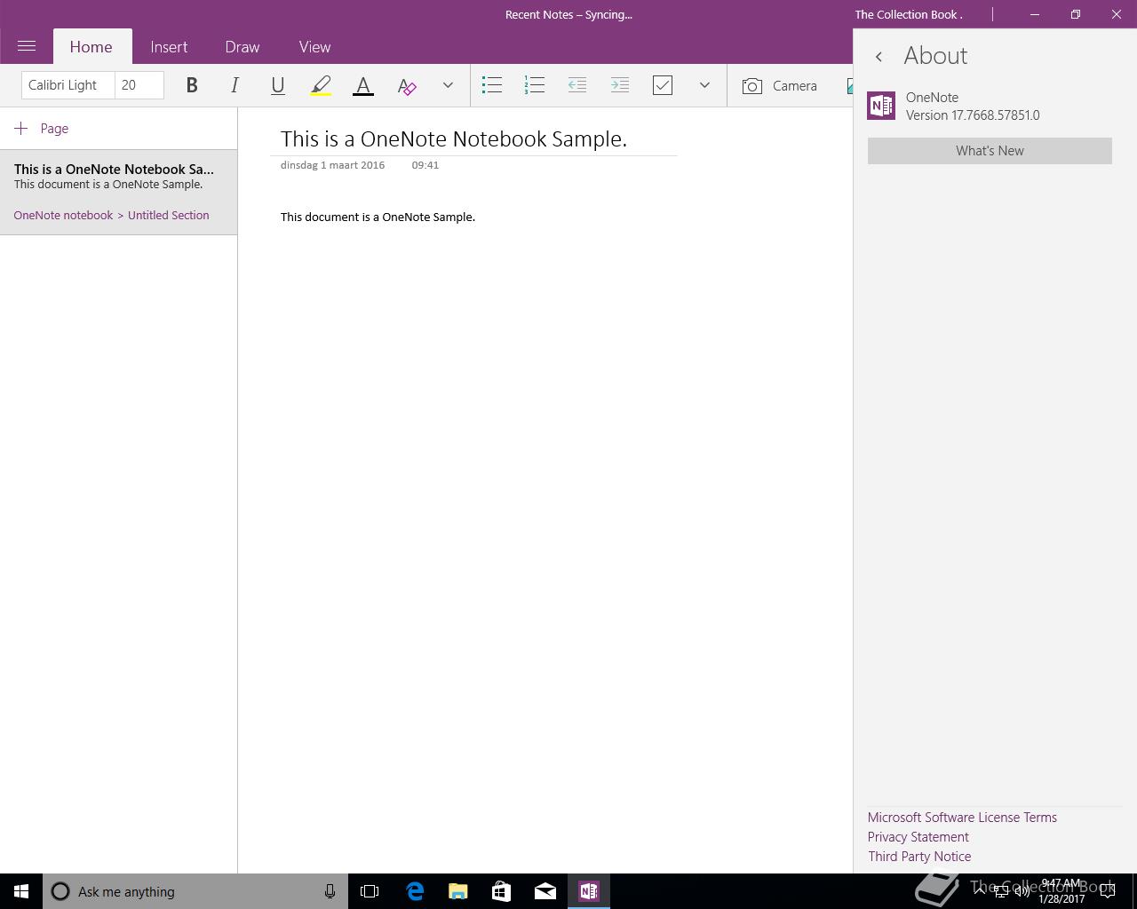
Task: Select the font size 20 box
Action: [139, 85]
